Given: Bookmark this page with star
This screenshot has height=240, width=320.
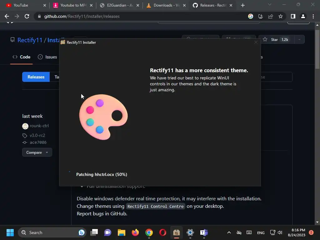Looking at the screenshot, I should (281, 16).
